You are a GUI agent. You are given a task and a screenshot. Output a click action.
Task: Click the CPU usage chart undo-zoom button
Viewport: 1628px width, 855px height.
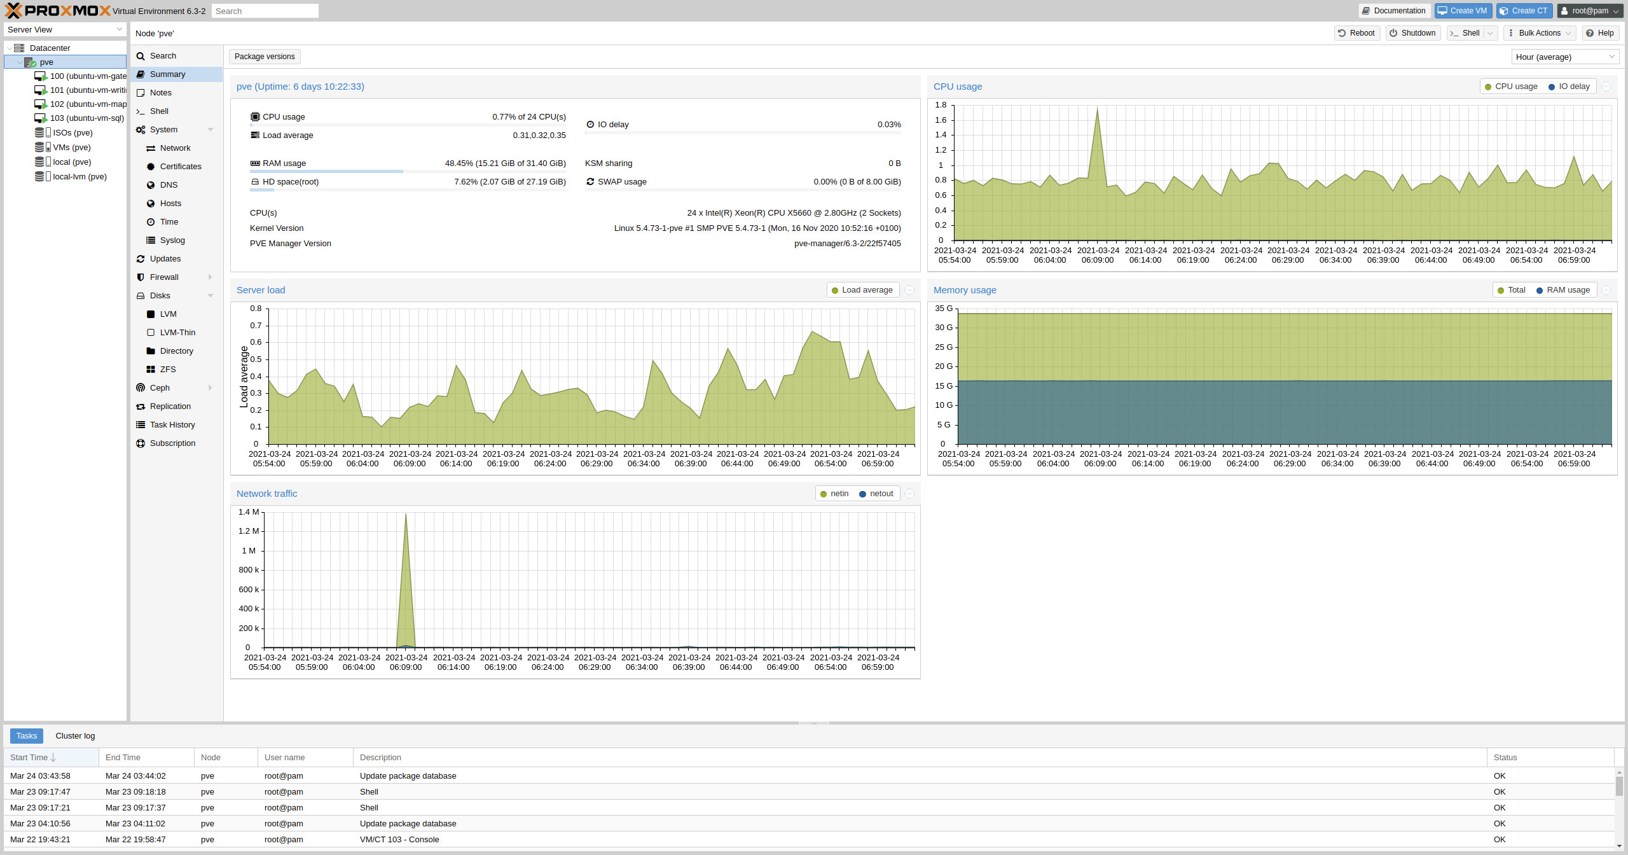click(1606, 87)
